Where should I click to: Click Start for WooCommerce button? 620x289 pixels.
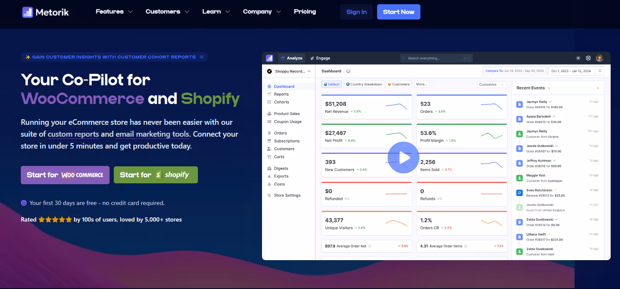click(65, 175)
